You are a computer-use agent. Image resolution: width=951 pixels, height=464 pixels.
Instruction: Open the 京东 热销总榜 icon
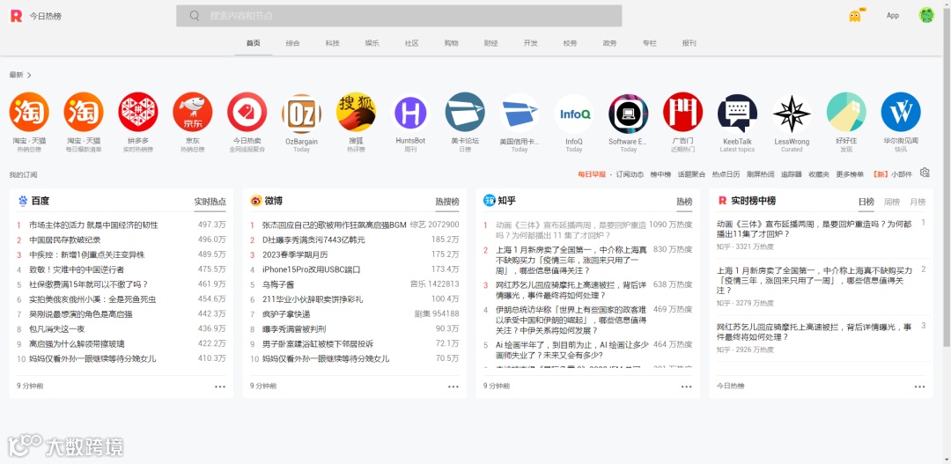coord(193,112)
